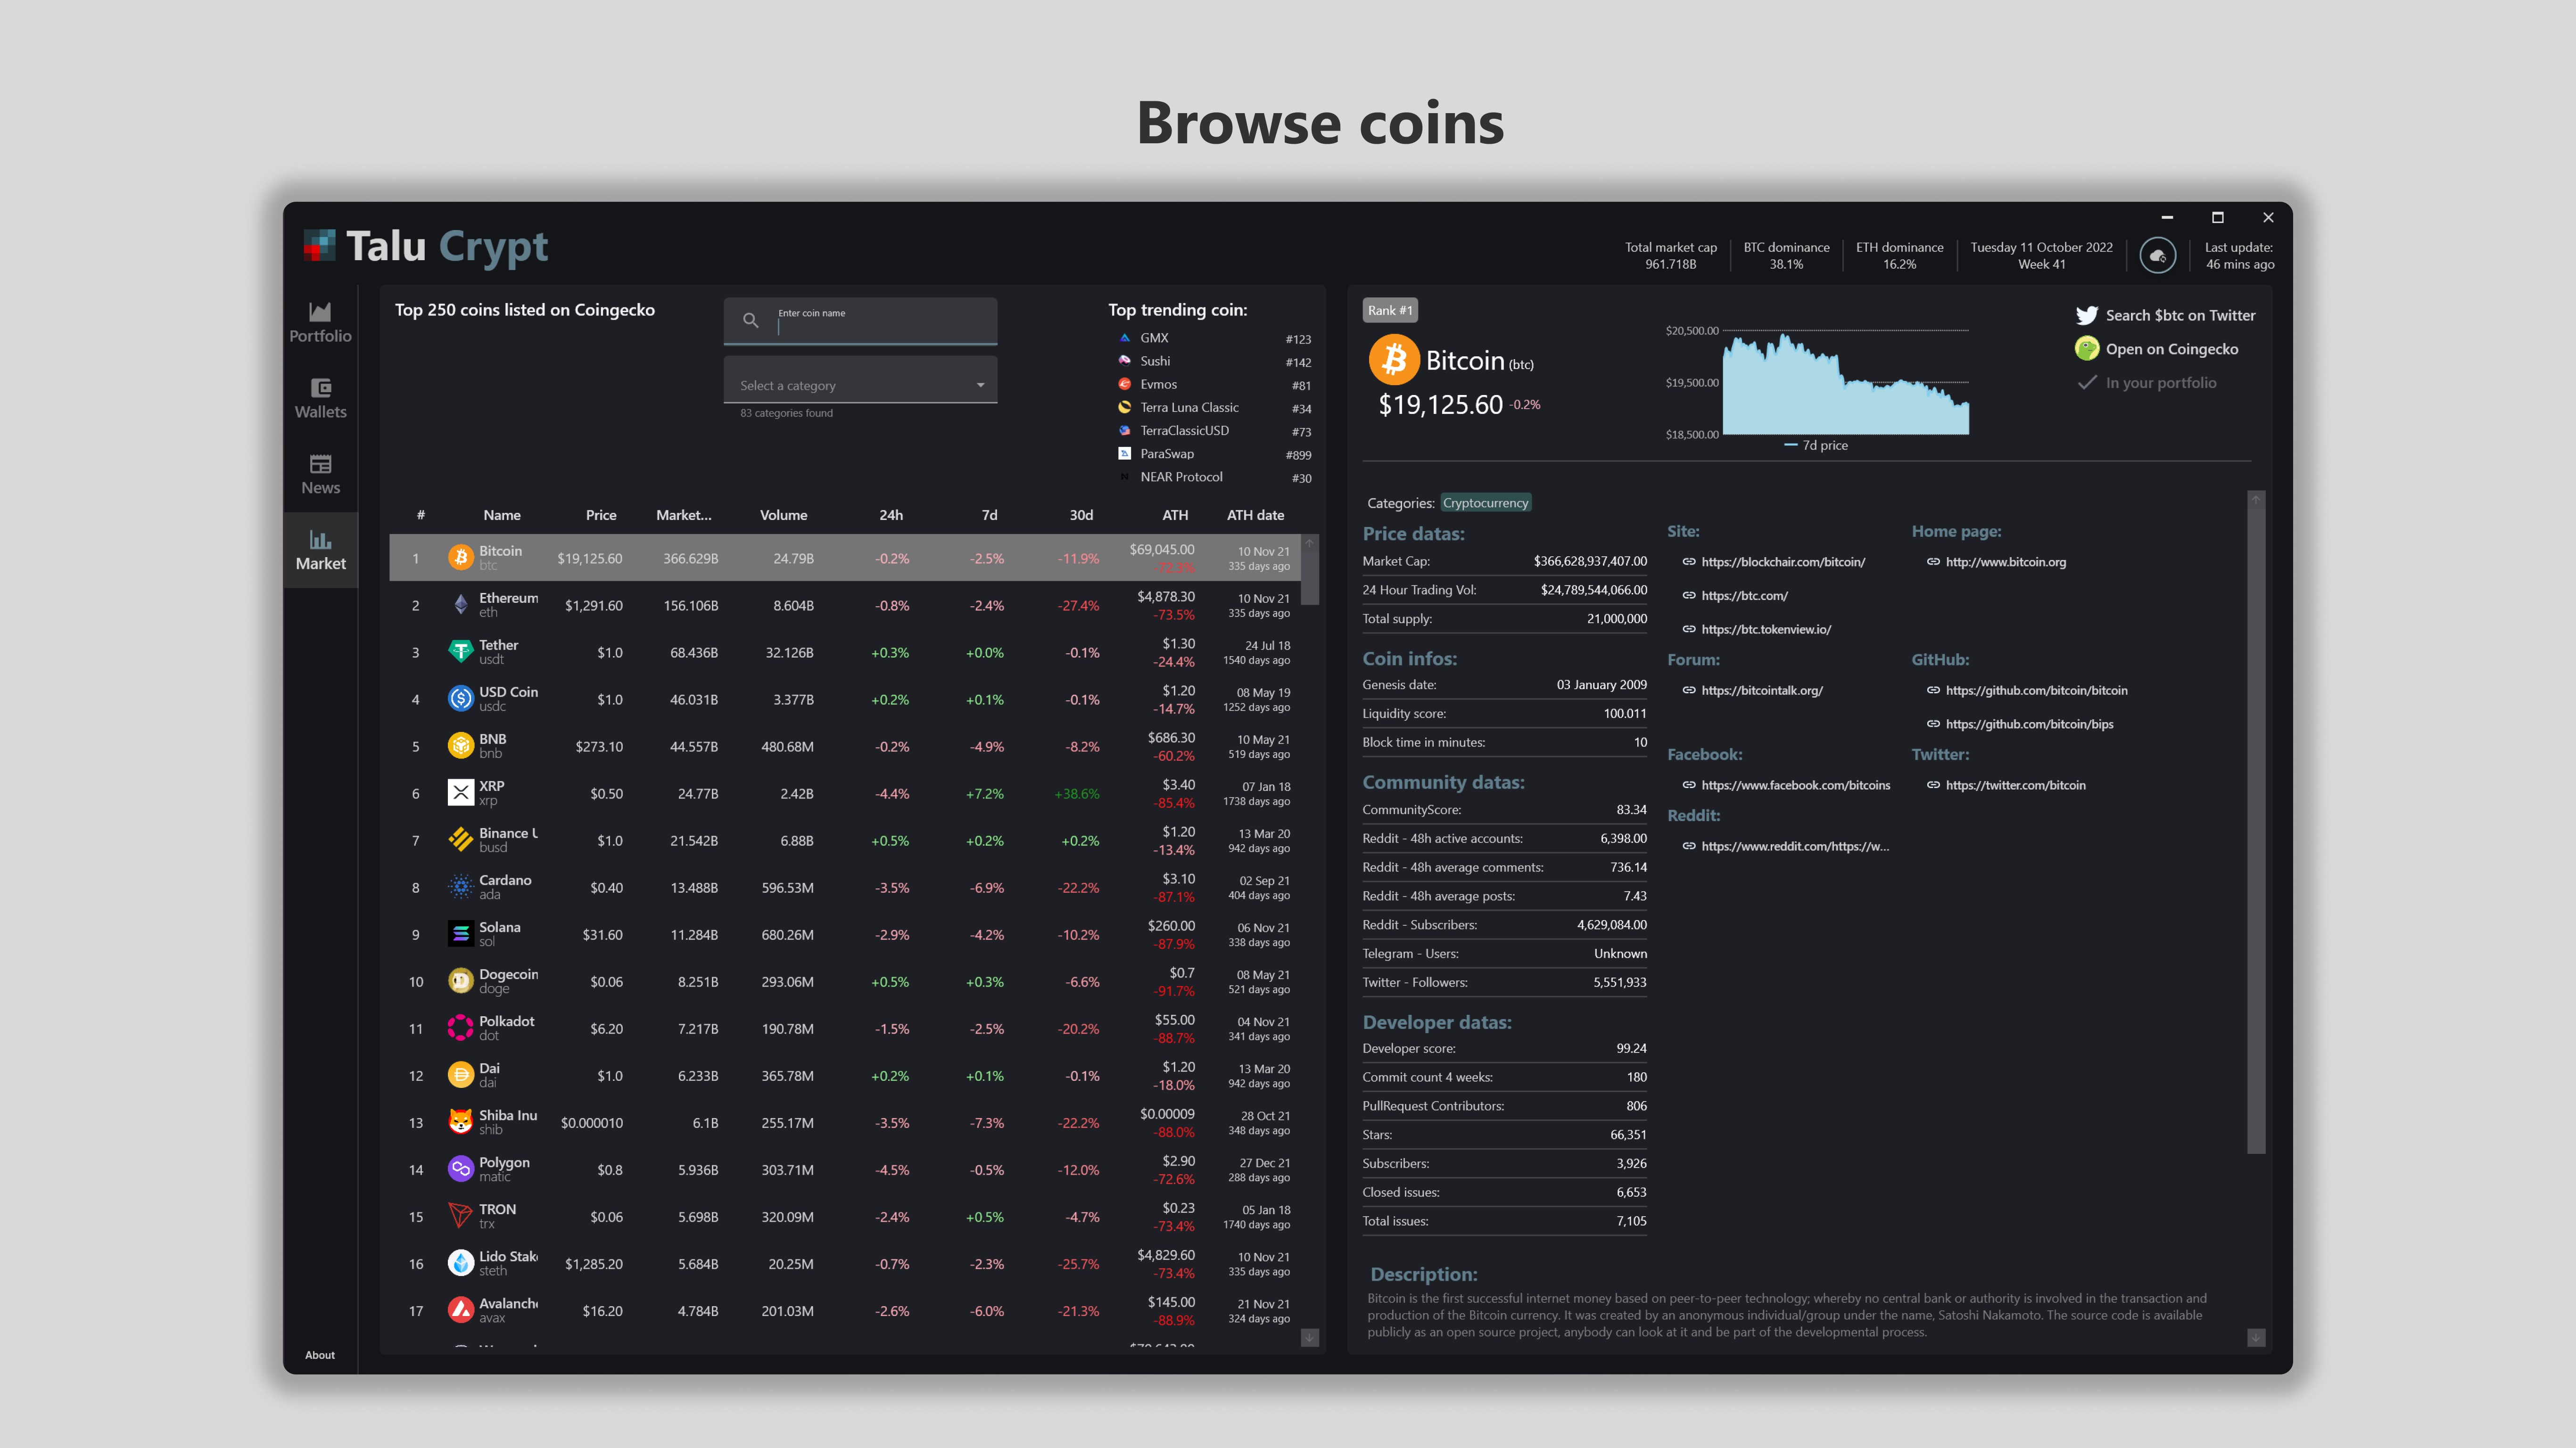2576x1448 pixels.
Task: Click the Cryptocurrency category tag
Action: click(x=1485, y=503)
